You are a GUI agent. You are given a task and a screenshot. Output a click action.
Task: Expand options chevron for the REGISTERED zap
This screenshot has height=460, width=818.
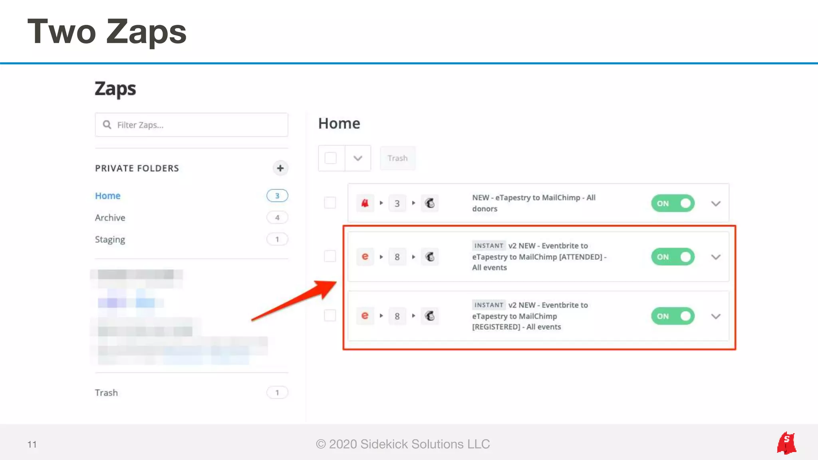tap(716, 316)
